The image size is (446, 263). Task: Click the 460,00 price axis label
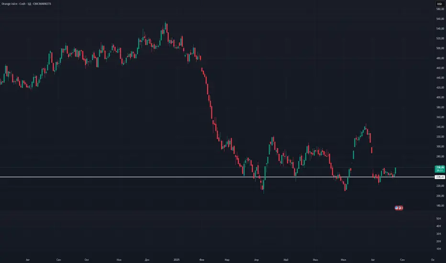(x=440, y=68)
